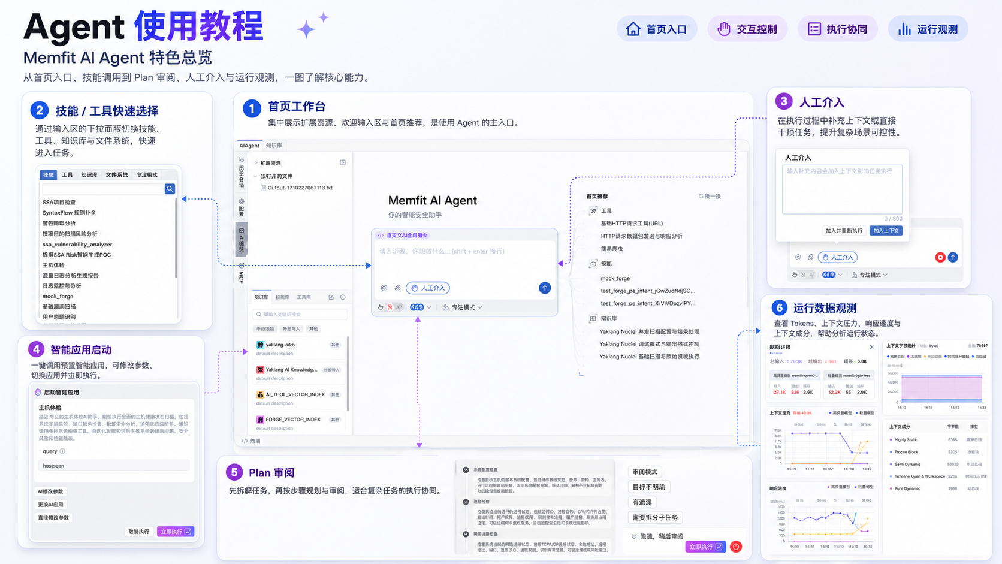
Task: Open the 执行协同 shortcut
Action: (x=837, y=29)
